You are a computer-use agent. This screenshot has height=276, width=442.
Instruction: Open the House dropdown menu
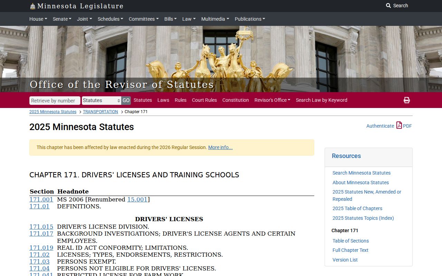[38, 19]
